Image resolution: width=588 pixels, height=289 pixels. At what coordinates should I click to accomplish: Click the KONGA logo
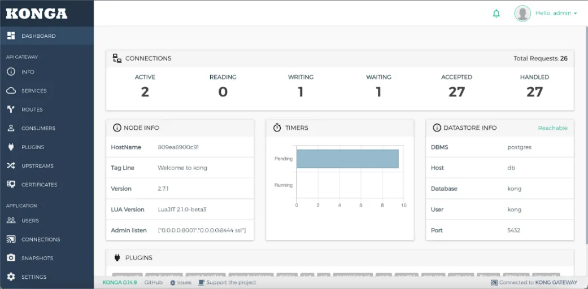point(37,14)
